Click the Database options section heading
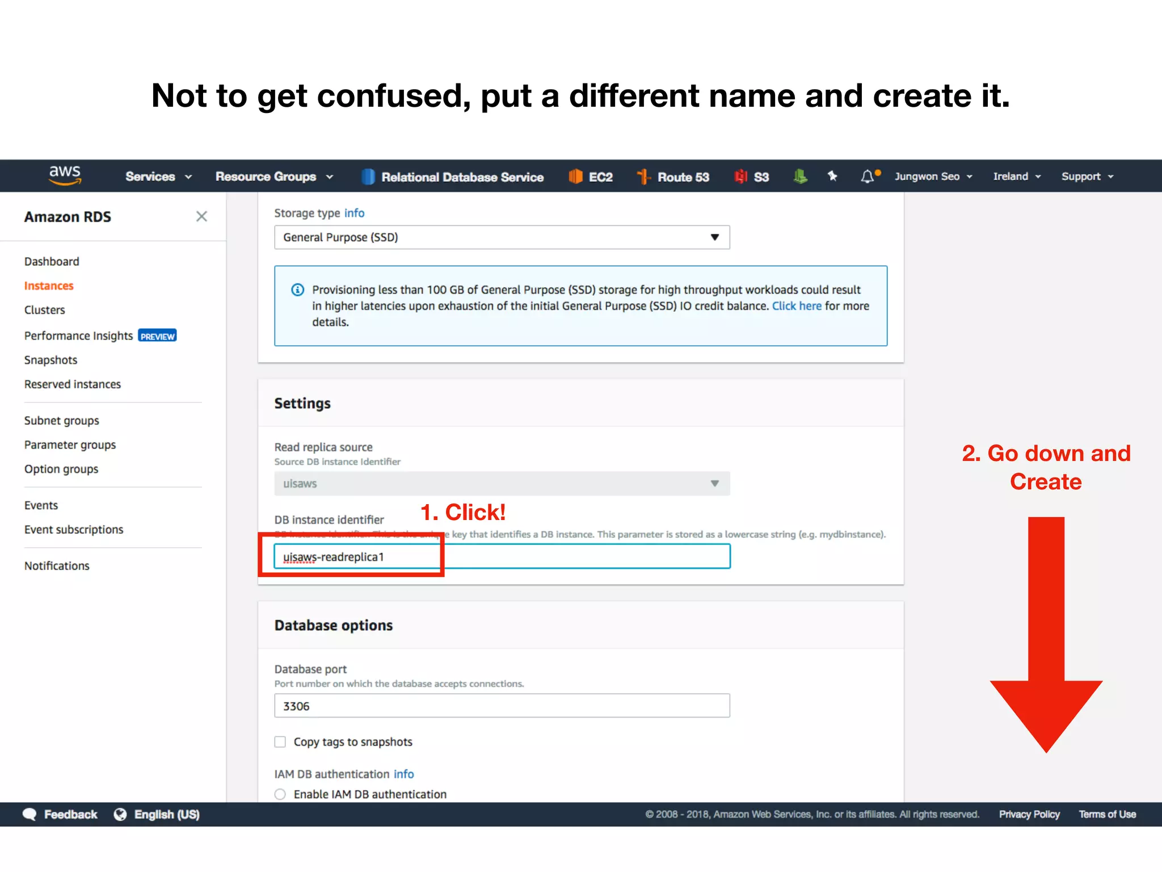The width and height of the screenshot is (1162, 872). click(334, 626)
